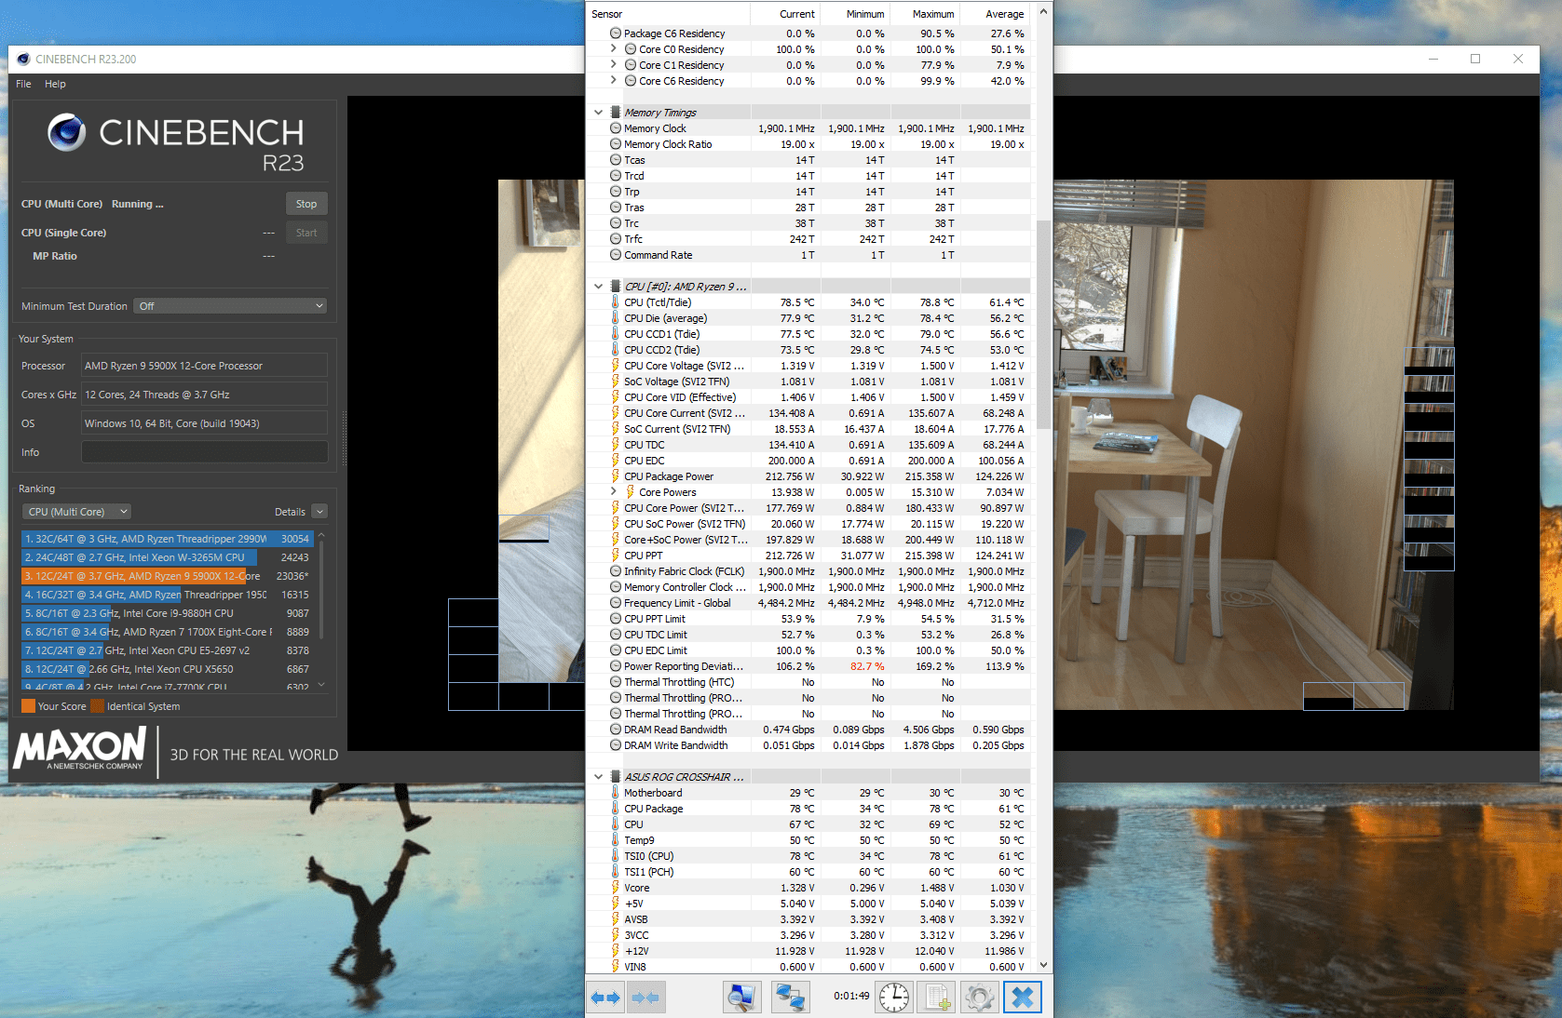Click the Maxon logo in Cinebench
This screenshot has height=1018, width=1562.
[x=80, y=748]
